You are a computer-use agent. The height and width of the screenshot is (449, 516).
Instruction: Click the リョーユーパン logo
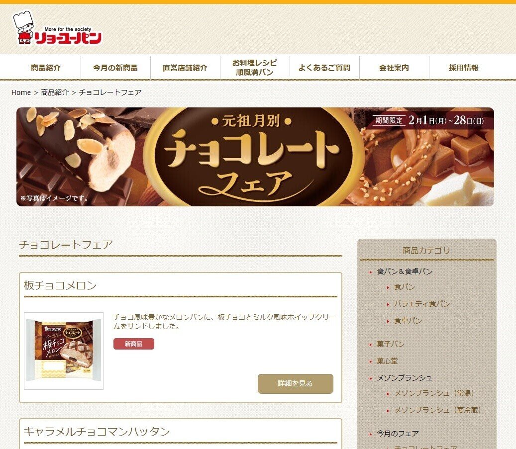pyautogui.click(x=57, y=28)
